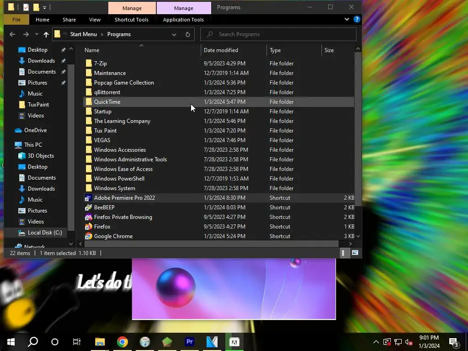This screenshot has width=468, height=351.
Task: Open Explorer Help question mark
Action: click(x=356, y=19)
